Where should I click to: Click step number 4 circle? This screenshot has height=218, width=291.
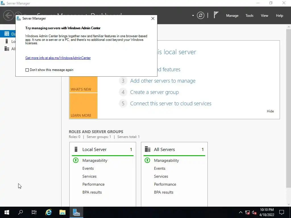coord(123,92)
